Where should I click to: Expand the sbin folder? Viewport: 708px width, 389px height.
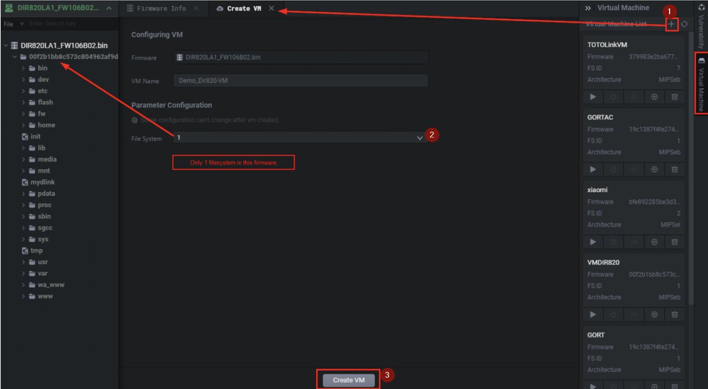24,216
